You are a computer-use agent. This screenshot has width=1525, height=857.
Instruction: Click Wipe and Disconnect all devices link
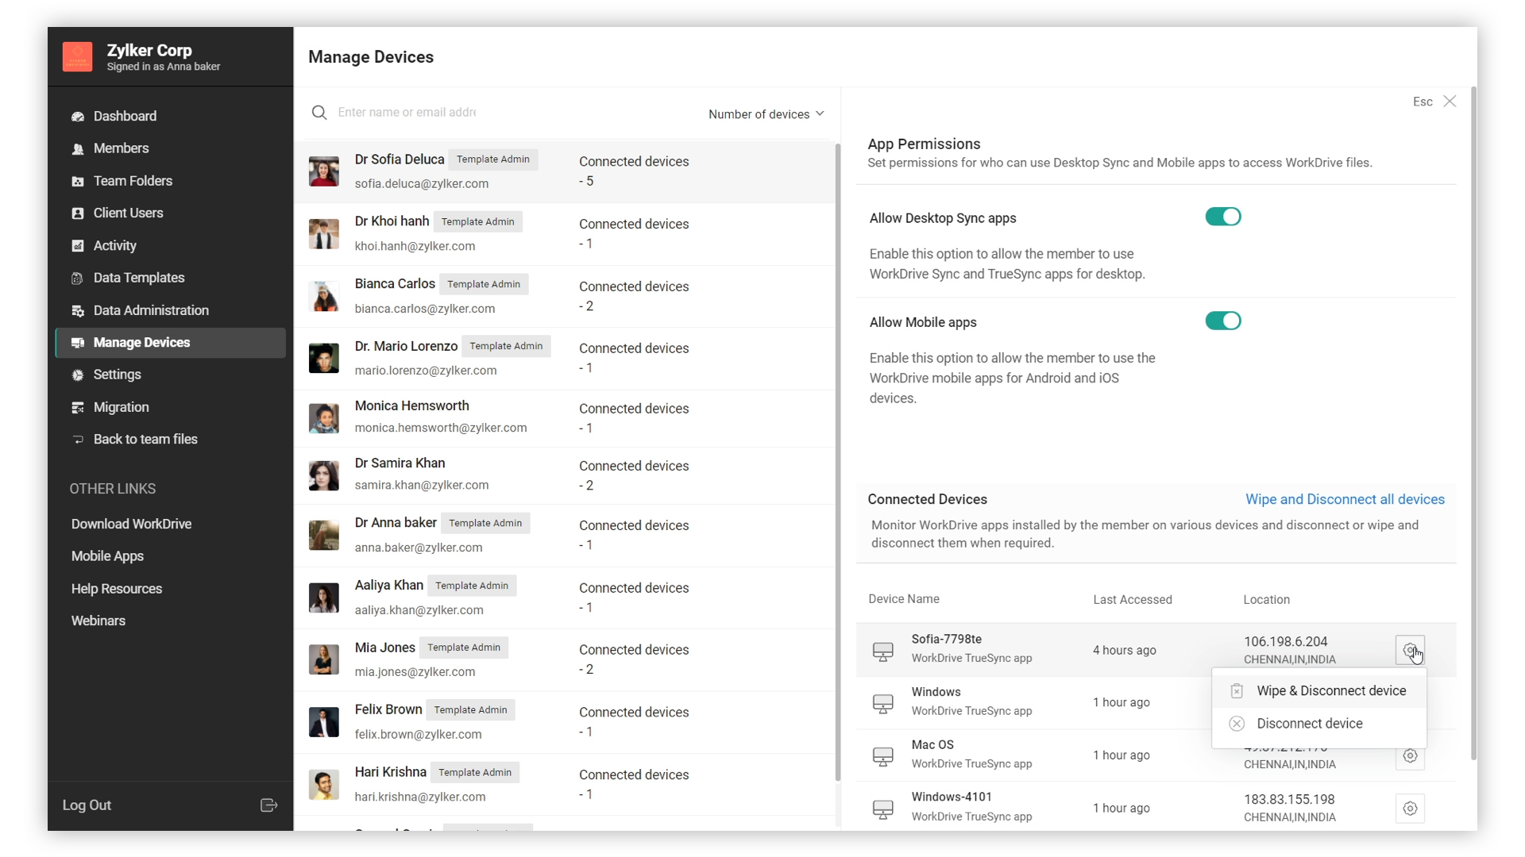coord(1345,500)
